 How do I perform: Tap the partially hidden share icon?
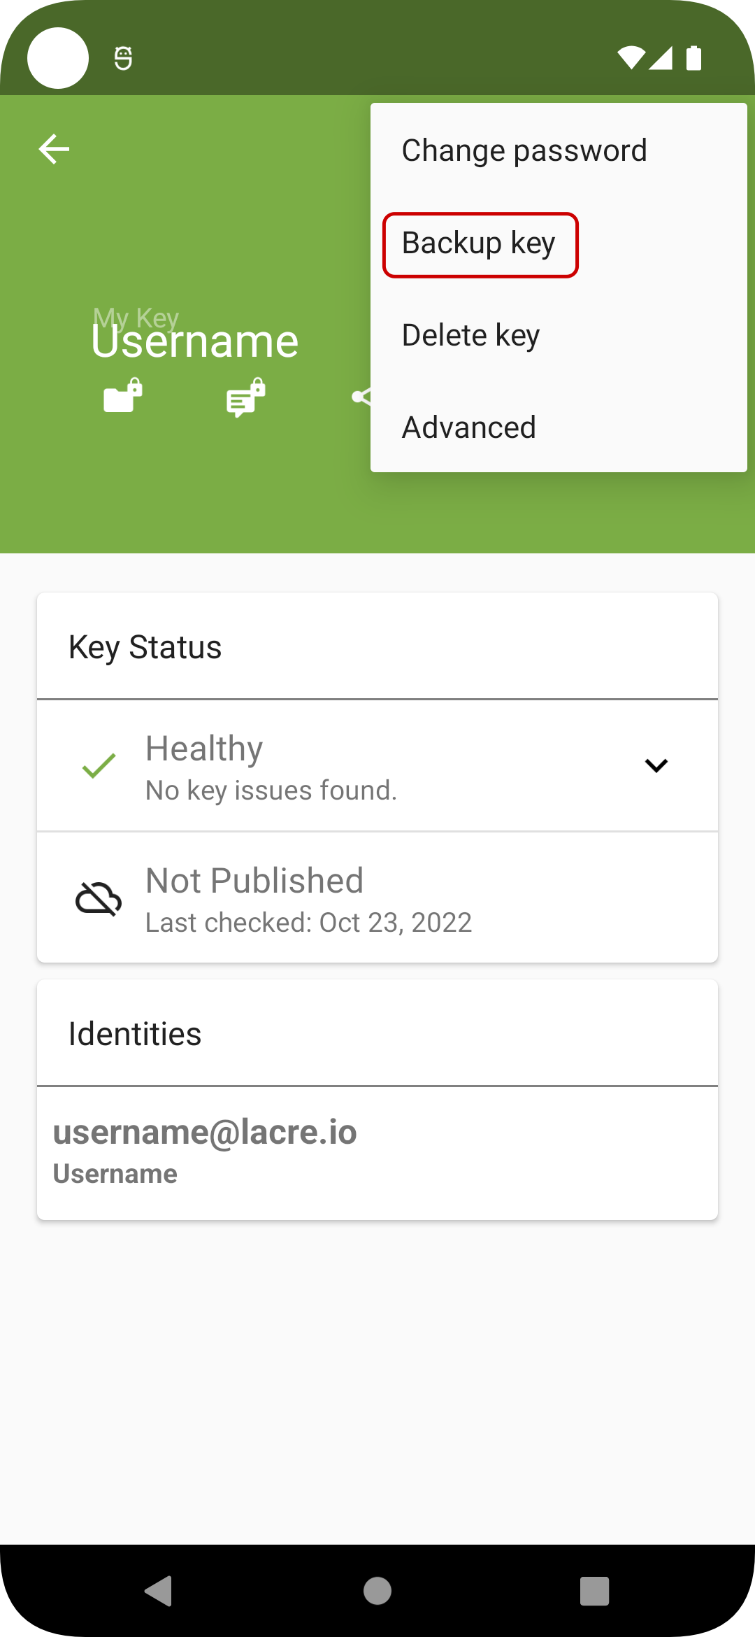361,397
